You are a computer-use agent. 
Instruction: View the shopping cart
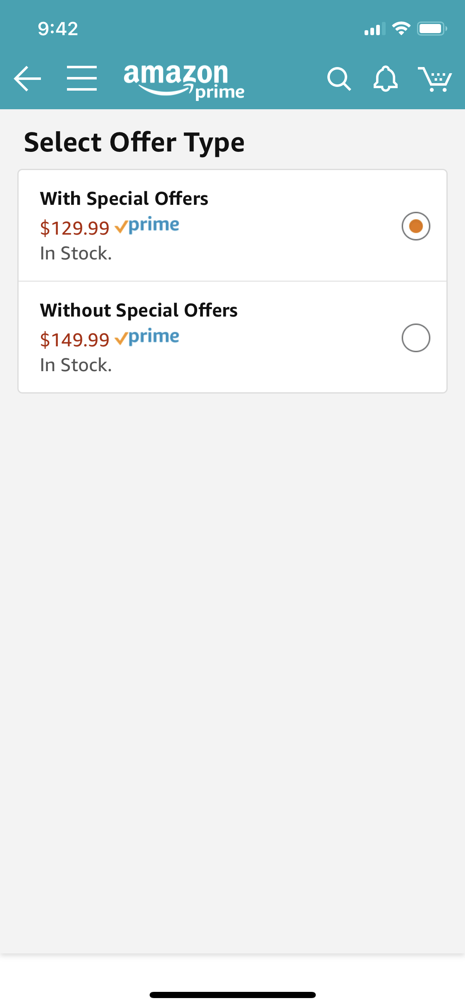click(435, 79)
